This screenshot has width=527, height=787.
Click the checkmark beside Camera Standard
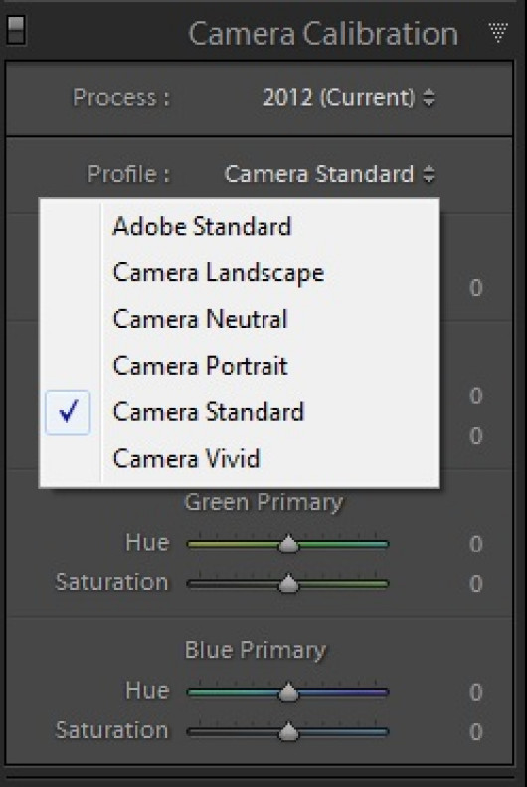point(68,412)
